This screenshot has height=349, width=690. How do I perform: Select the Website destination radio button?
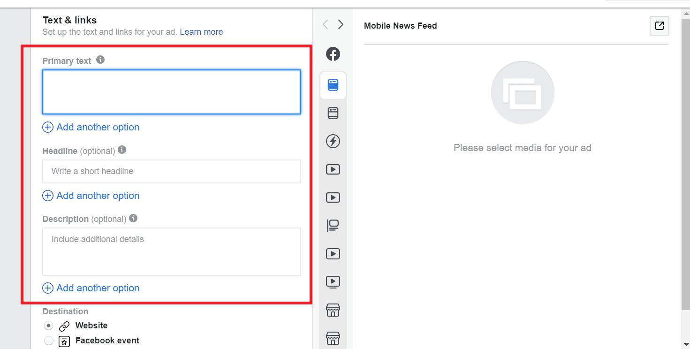(x=49, y=326)
